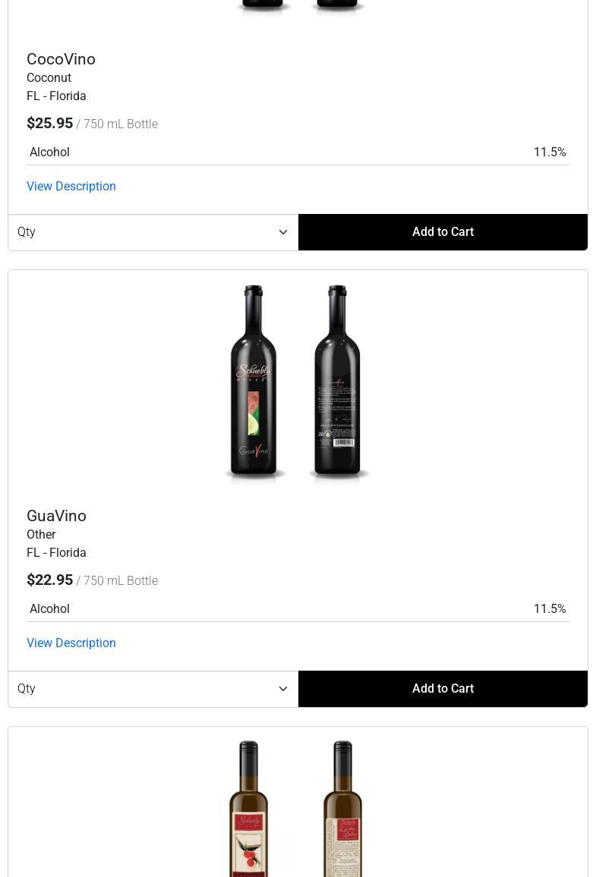Click the 'Coconut' varietal text under CocoVino

49,77
